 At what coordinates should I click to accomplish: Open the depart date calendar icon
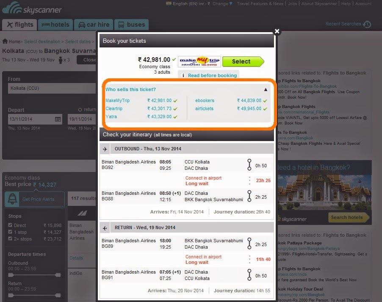[x=58, y=119]
